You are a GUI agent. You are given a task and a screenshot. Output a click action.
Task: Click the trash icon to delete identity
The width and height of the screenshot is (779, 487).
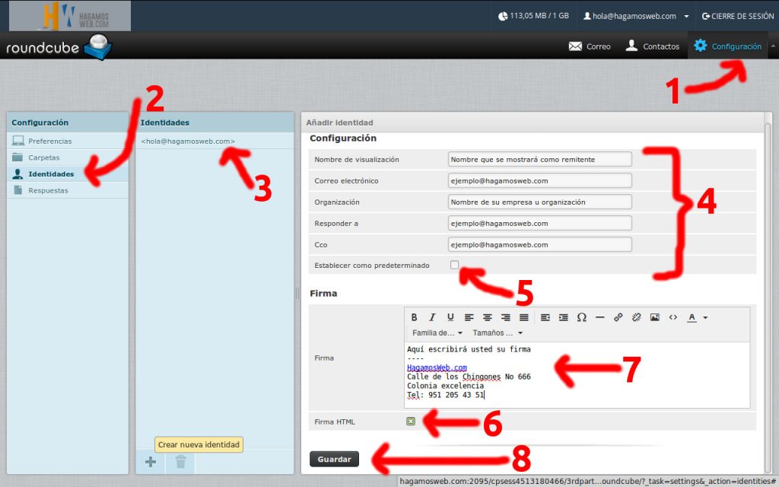coord(180,461)
